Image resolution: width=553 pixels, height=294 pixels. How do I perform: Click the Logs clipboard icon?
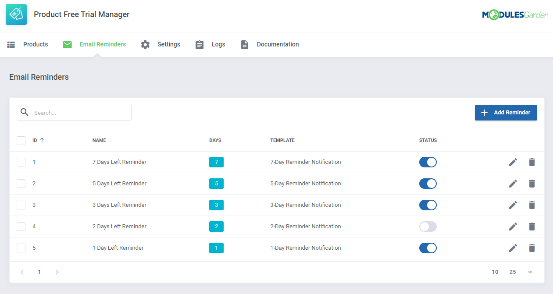coord(200,44)
